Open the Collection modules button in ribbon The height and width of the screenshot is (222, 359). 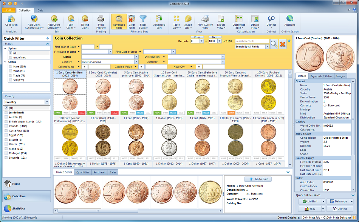(11, 22)
